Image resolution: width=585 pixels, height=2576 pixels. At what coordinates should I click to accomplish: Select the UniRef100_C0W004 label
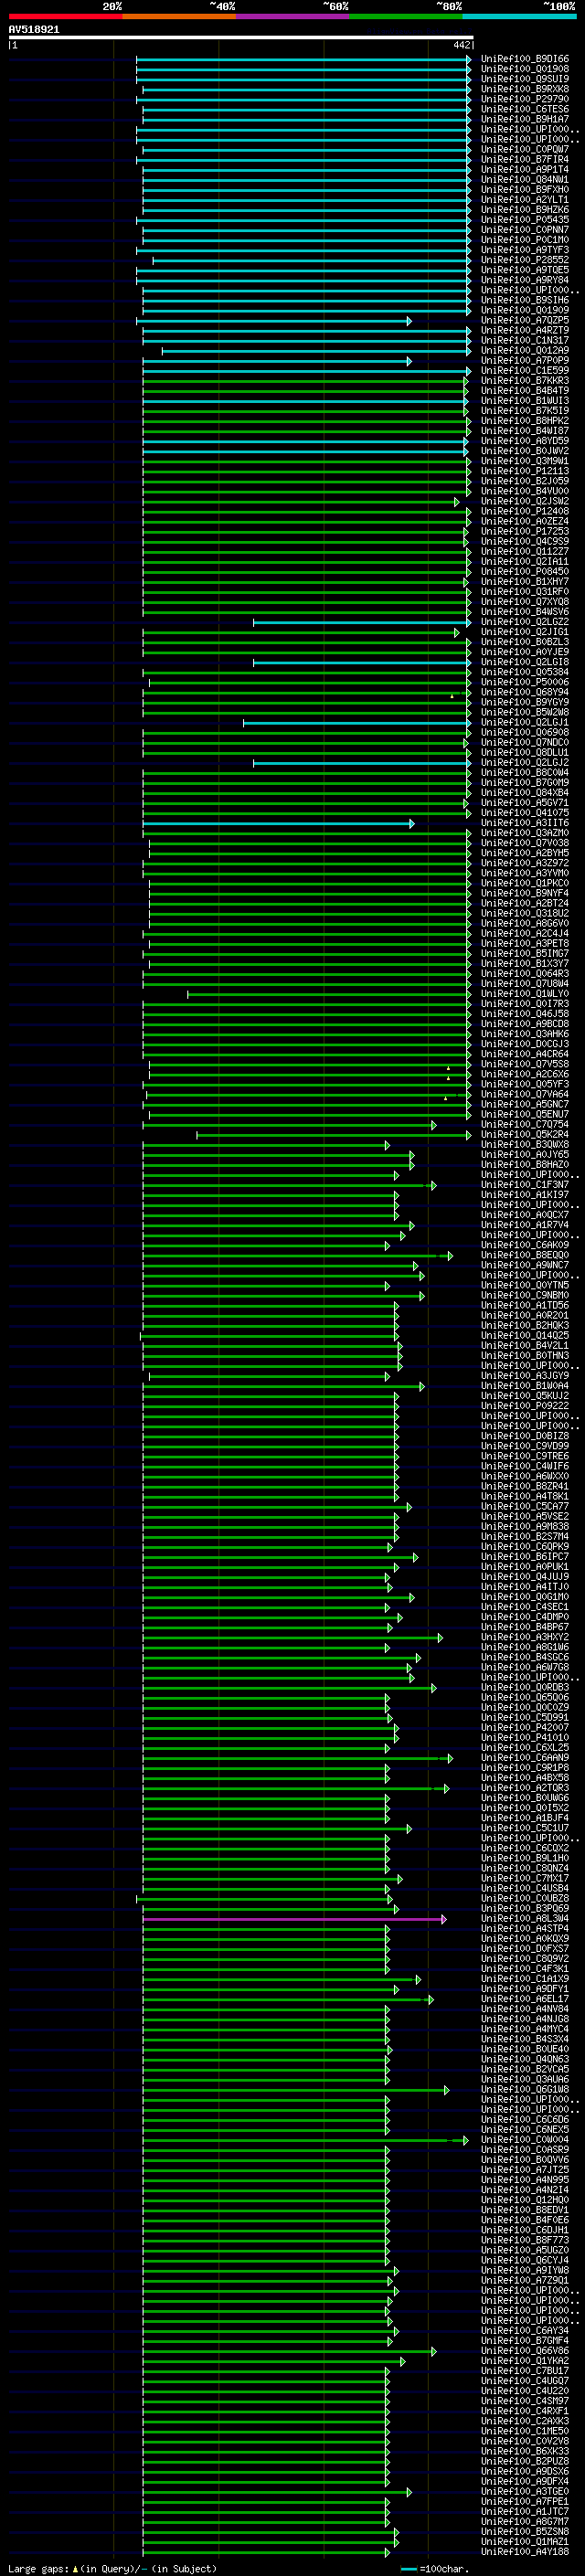(525, 2140)
